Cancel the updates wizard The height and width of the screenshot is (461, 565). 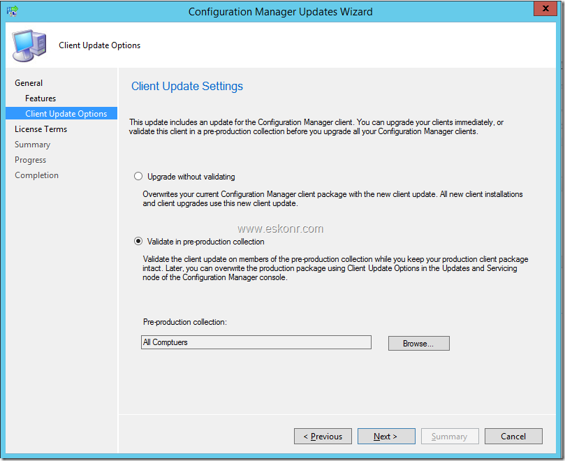(x=513, y=436)
